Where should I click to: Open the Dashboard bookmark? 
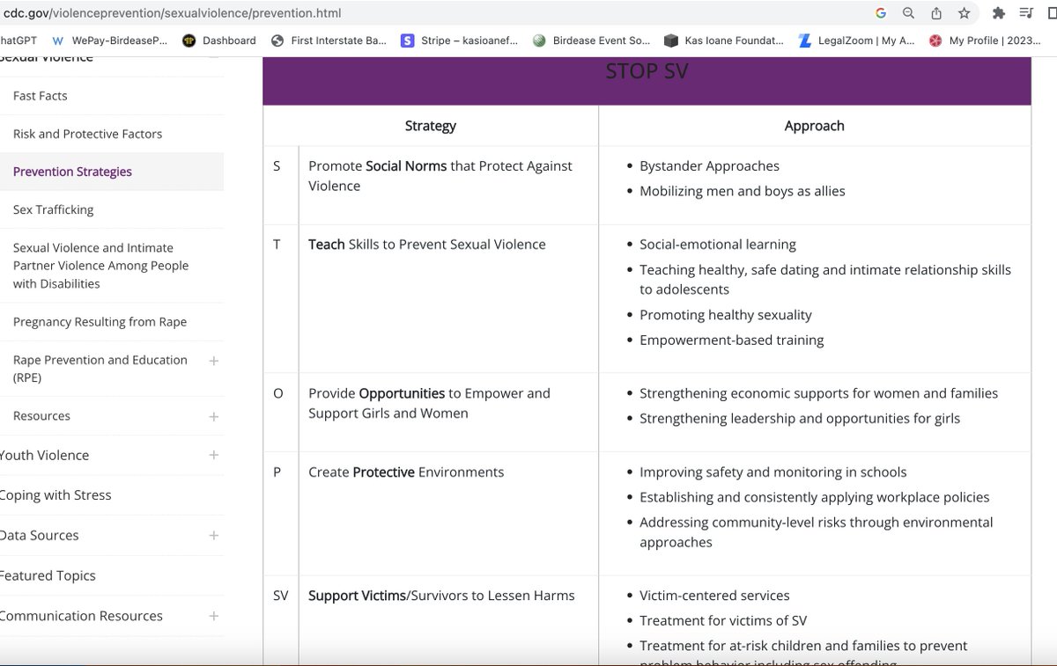[219, 40]
